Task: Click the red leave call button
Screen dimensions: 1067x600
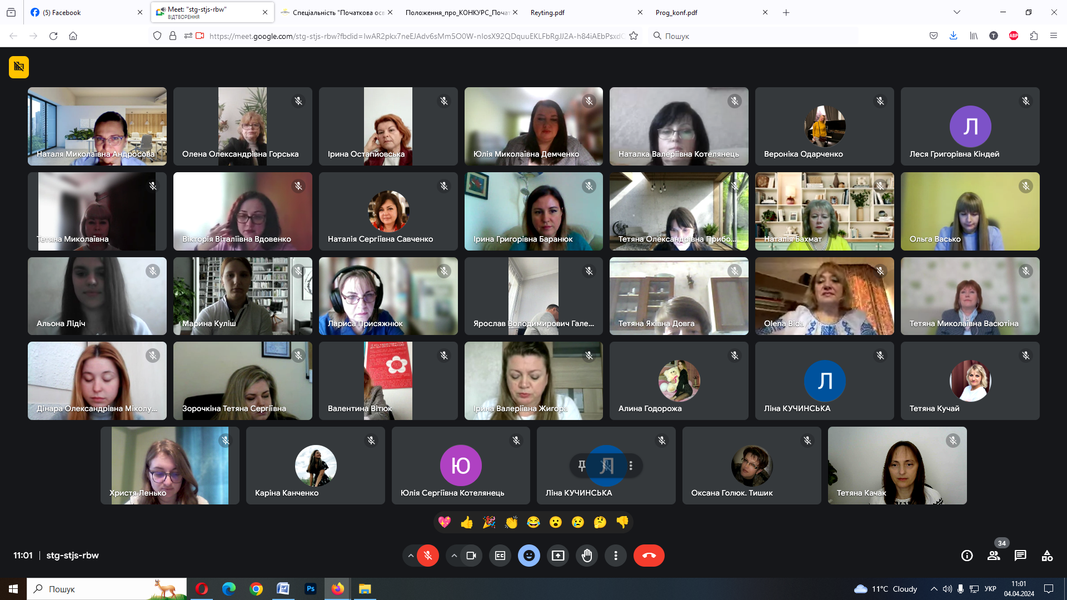Action: (649, 556)
